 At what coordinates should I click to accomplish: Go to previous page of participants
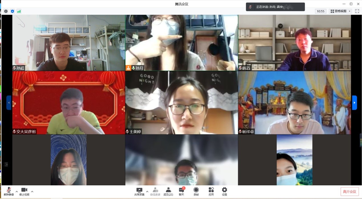pyautogui.click(x=9, y=103)
